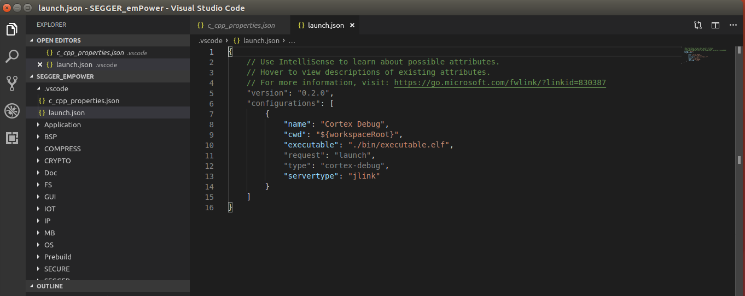Open the Debug view icon

point(12,111)
